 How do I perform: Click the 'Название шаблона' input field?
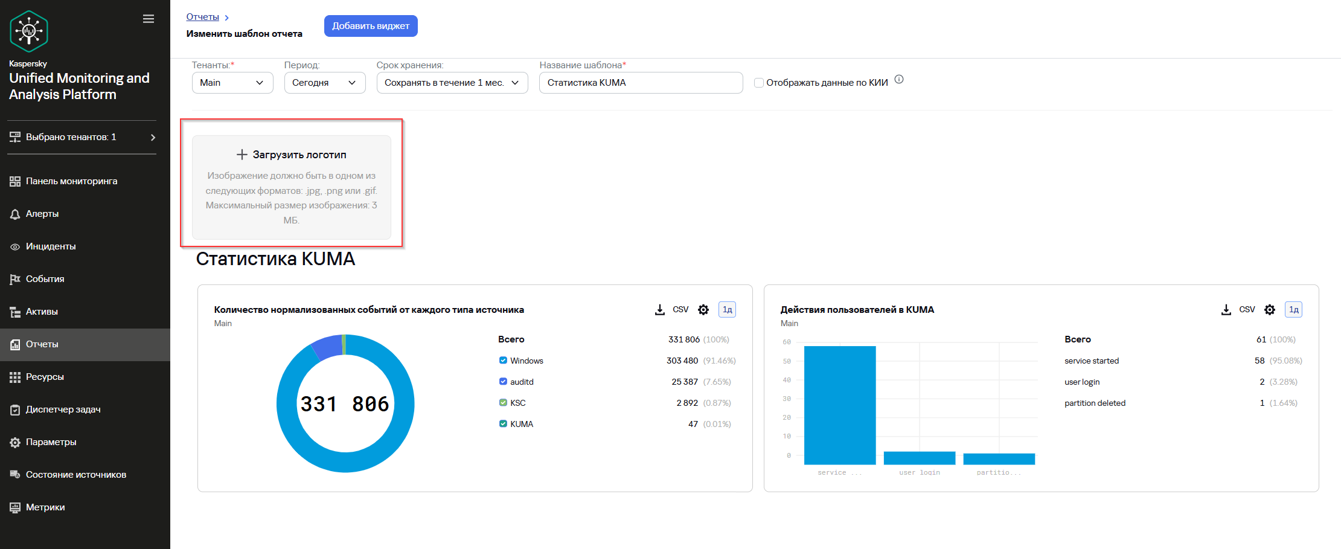[x=641, y=83]
